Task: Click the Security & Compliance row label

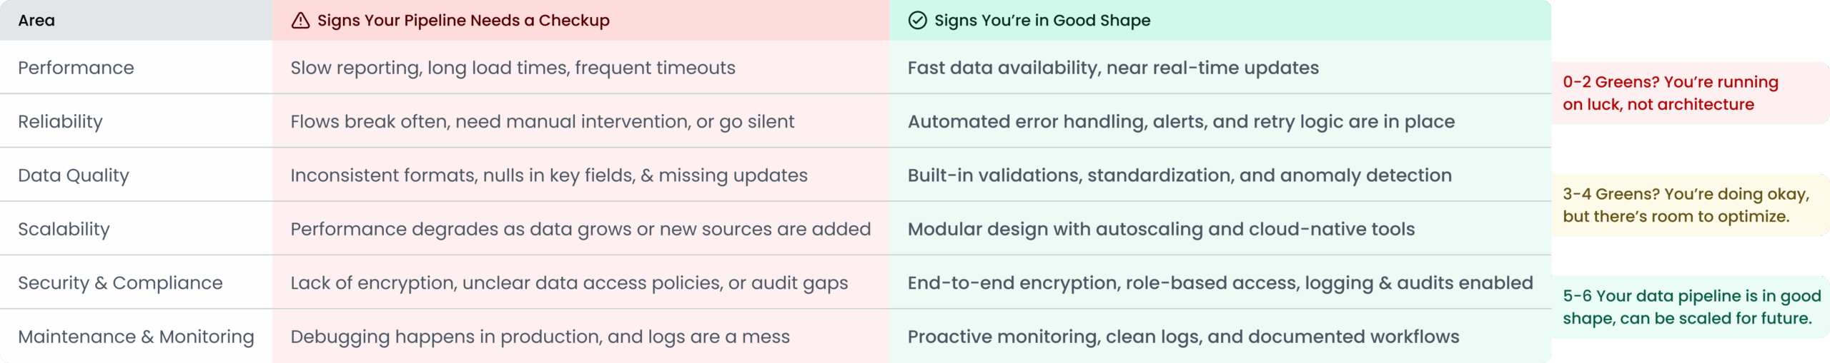Action: point(120,283)
